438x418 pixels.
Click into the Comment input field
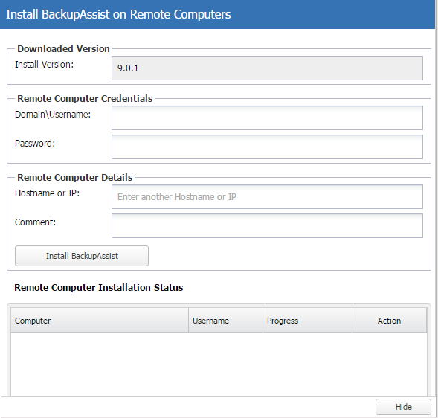[267, 226]
